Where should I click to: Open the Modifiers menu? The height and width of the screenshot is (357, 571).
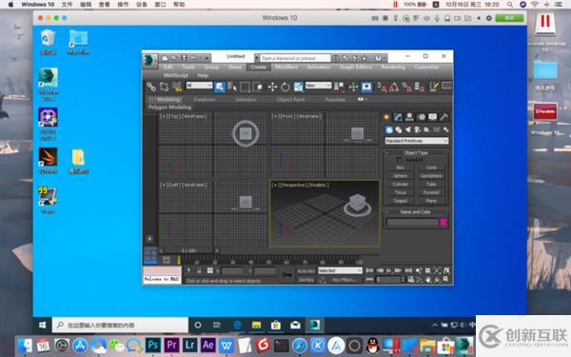286,67
